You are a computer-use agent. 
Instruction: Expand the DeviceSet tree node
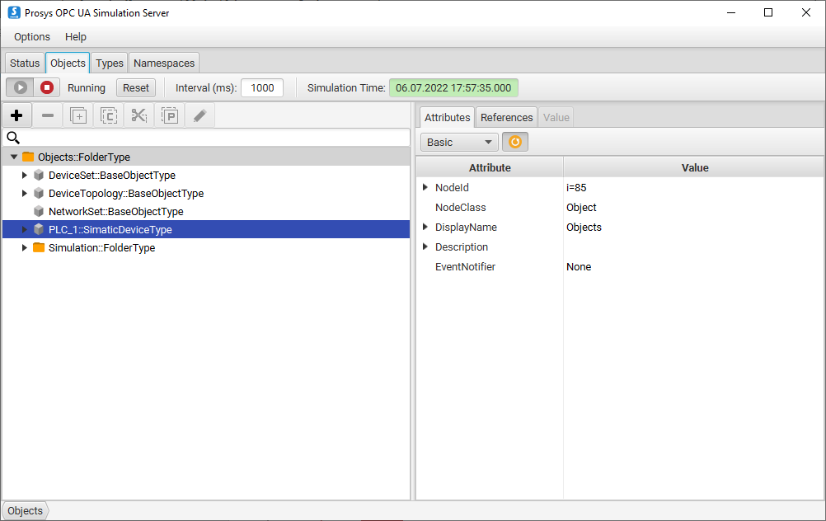pos(25,176)
